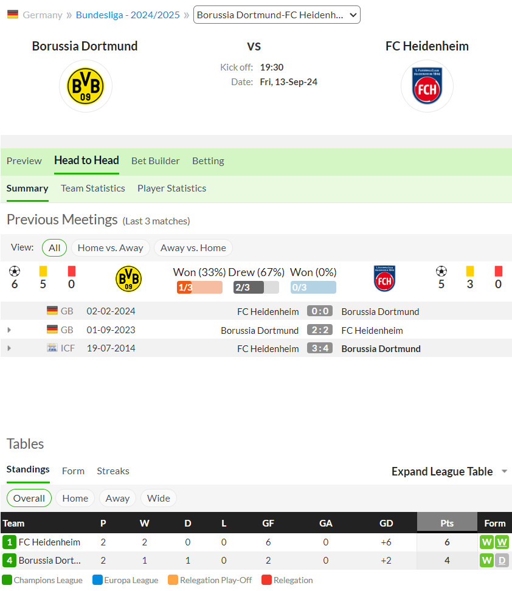Open the 3:4 score result
512x591 pixels.
pyautogui.click(x=320, y=348)
